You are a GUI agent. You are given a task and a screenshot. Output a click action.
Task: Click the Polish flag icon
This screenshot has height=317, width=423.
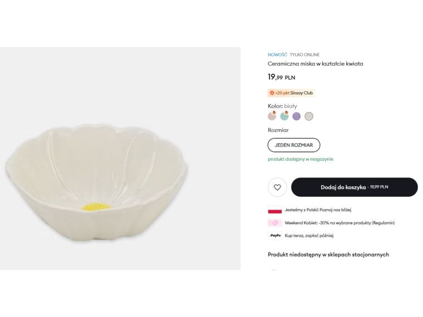pyautogui.click(x=274, y=210)
